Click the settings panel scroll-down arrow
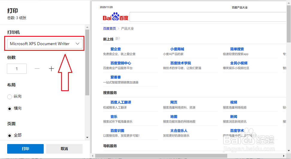Screen dimensions: 291x159 click(x=87, y=137)
